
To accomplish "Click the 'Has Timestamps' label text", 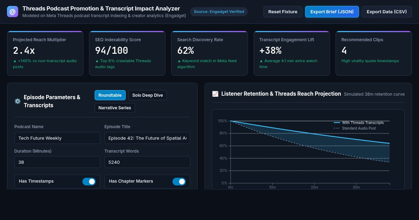I will pos(36,181).
